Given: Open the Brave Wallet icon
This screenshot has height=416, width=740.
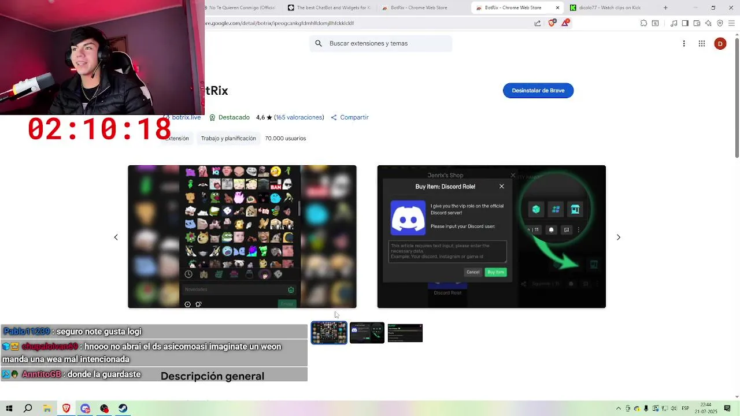Looking at the screenshot, I should [697, 23].
